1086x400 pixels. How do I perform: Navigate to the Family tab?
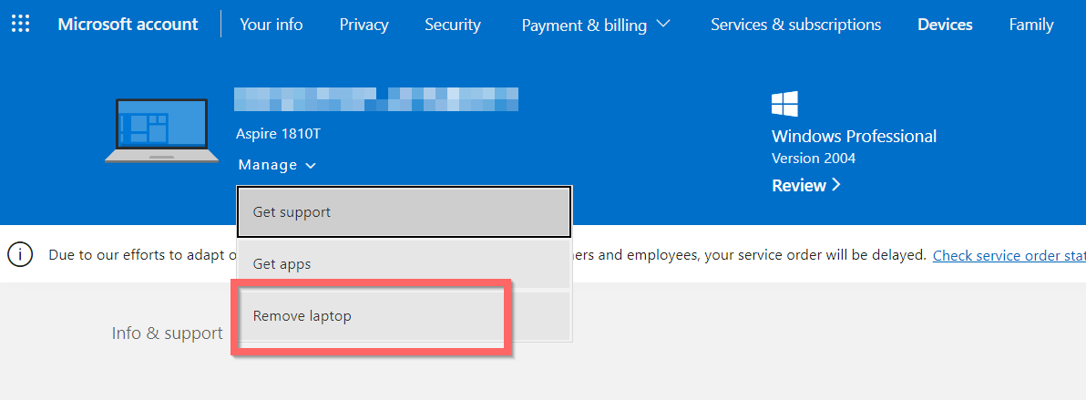click(1031, 25)
